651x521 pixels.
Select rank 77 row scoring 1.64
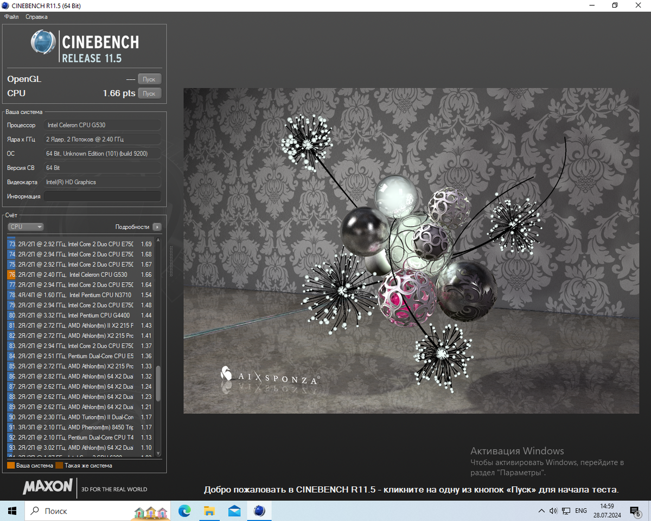[x=81, y=285]
